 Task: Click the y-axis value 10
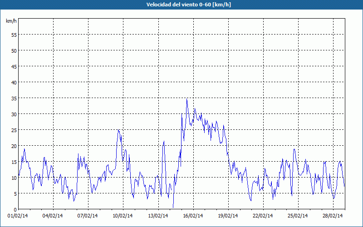[x=14, y=178]
